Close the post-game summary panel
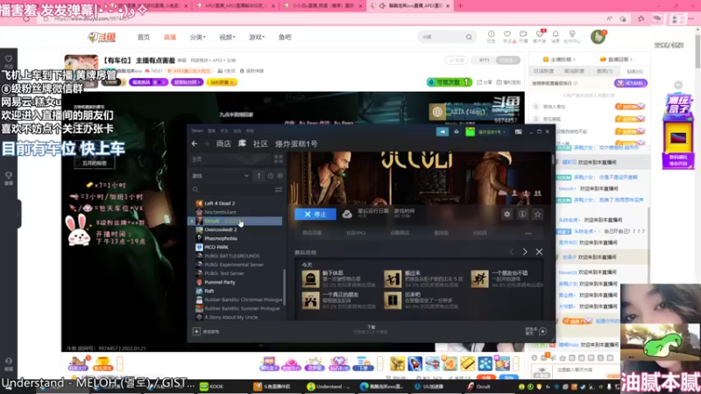The image size is (701, 394). 539,252
